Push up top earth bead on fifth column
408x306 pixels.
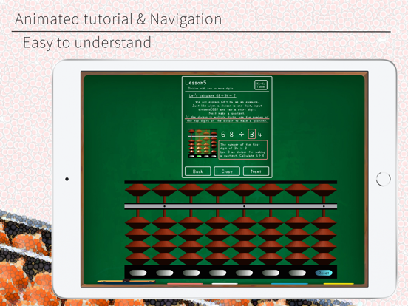(x=244, y=222)
